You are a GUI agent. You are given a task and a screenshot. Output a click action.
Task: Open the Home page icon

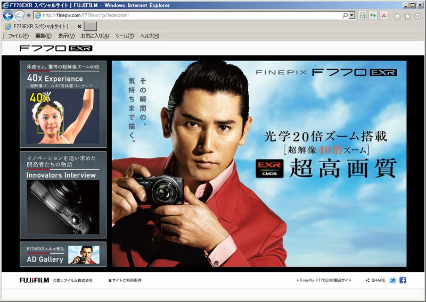[397, 16]
